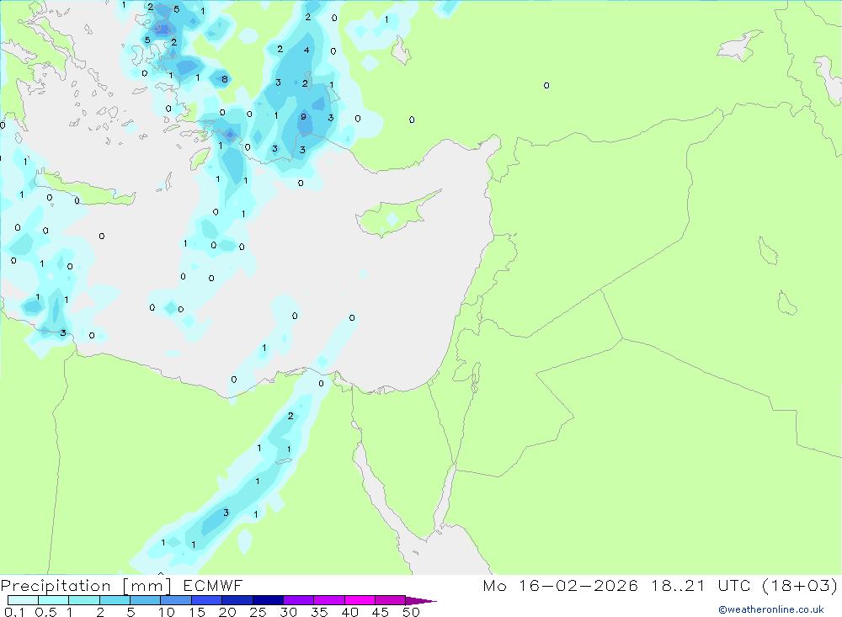Click the 'Precipitation [mm]' title text
842x617 pixels.
click(x=86, y=586)
